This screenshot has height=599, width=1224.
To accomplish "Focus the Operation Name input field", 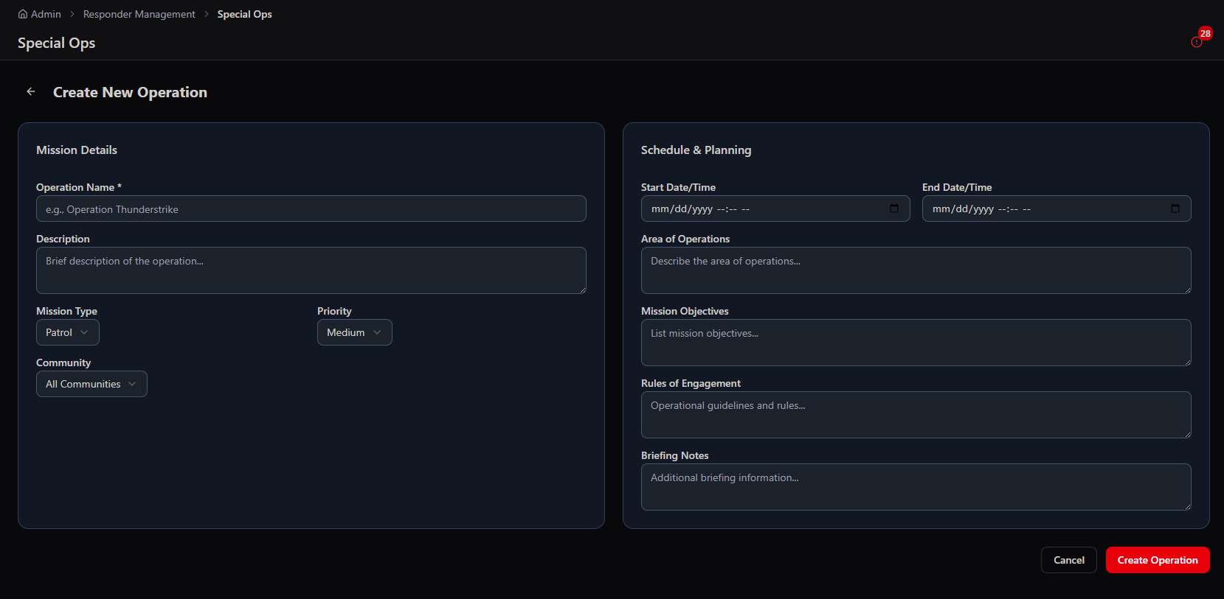I will click(311, 209).
